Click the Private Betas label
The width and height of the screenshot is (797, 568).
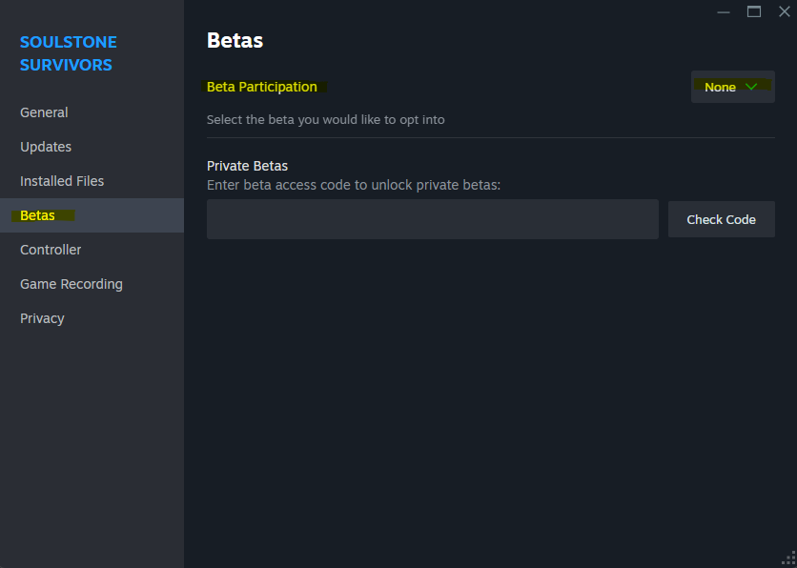(x=247, y=166)
